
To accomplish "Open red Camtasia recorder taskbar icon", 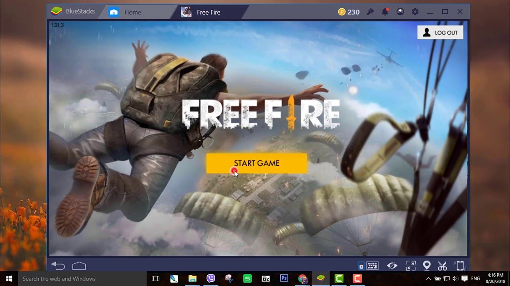I will click(x=357, y=278).
